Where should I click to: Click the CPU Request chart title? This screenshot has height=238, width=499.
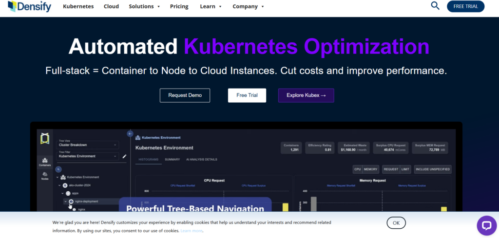(214, 181)
